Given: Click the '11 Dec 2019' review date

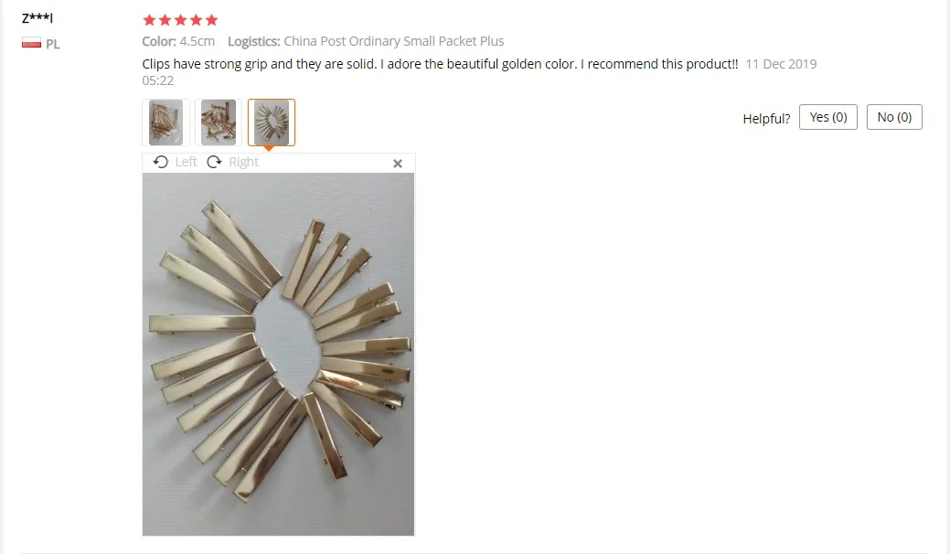Looking at the screenshot, I should (x=781, y=64).
